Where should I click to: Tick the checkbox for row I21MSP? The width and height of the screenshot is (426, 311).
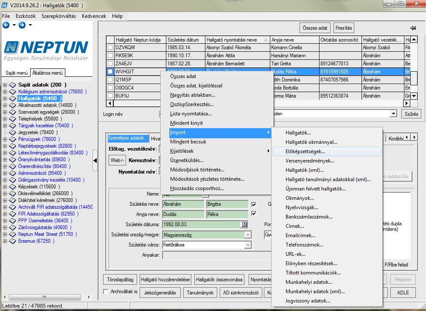[110, 80]
